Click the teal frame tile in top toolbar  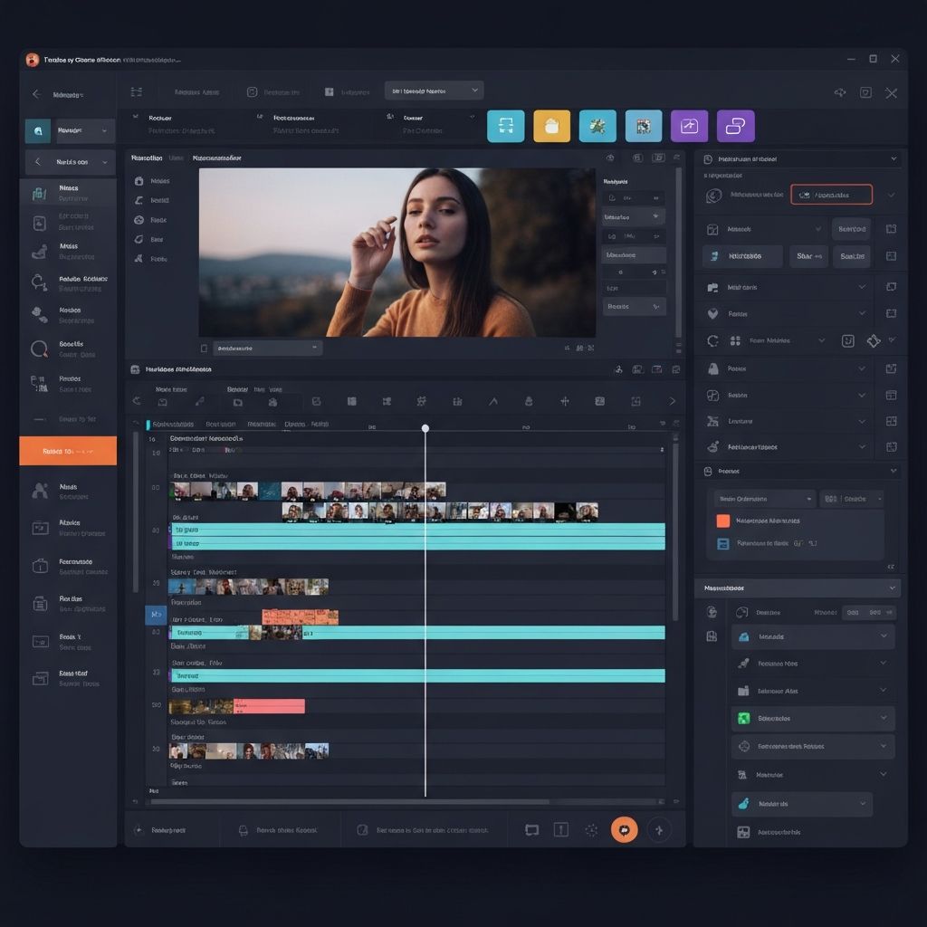(505, 127)
